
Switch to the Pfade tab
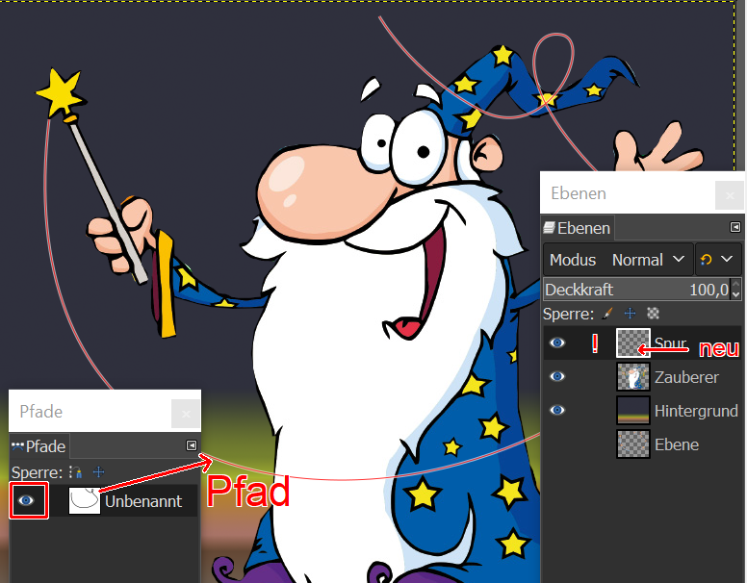(39, 446)
